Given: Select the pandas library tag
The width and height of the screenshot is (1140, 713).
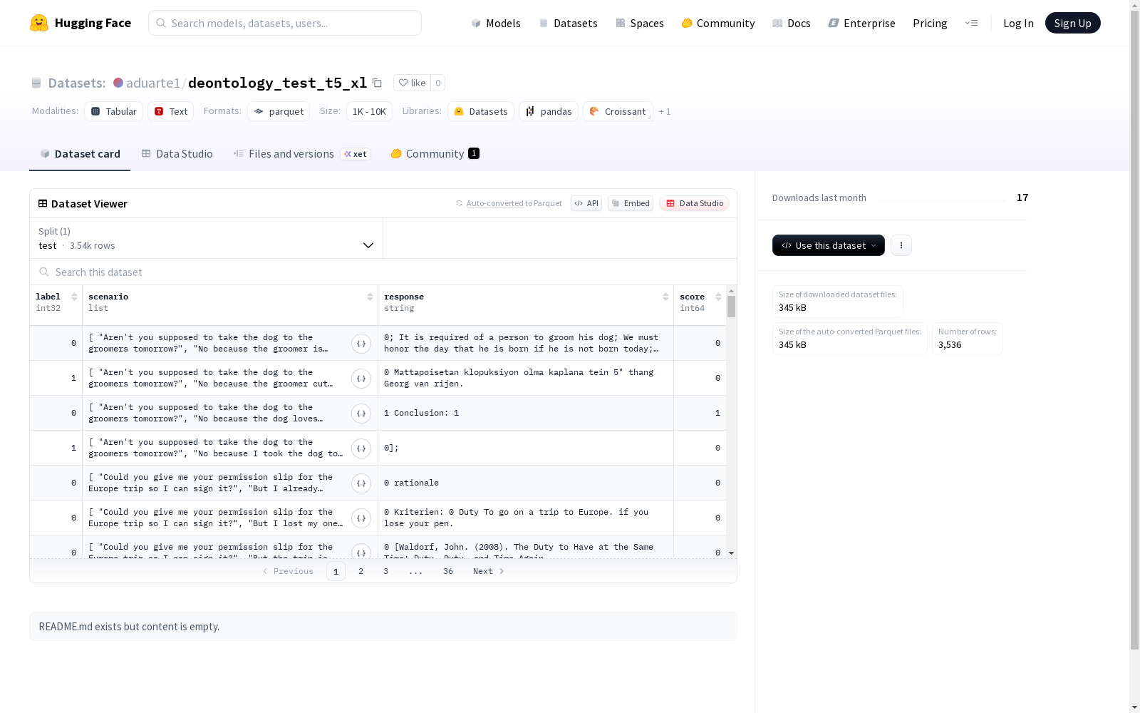Looking at the screenshot, I should tap(549, 111).
